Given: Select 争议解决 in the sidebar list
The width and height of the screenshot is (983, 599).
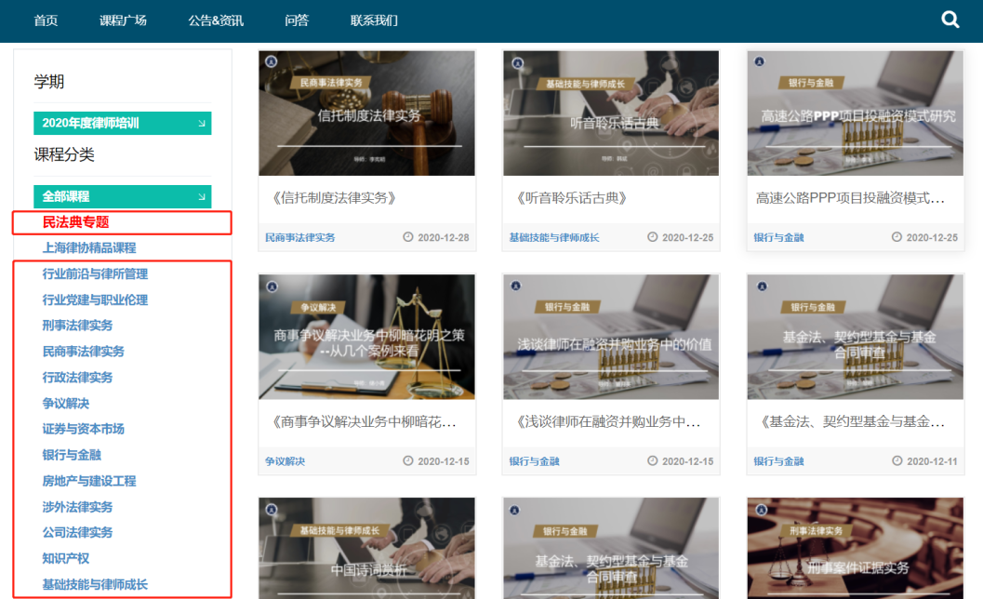Looking at the screenshot, I should pos(65,403).
